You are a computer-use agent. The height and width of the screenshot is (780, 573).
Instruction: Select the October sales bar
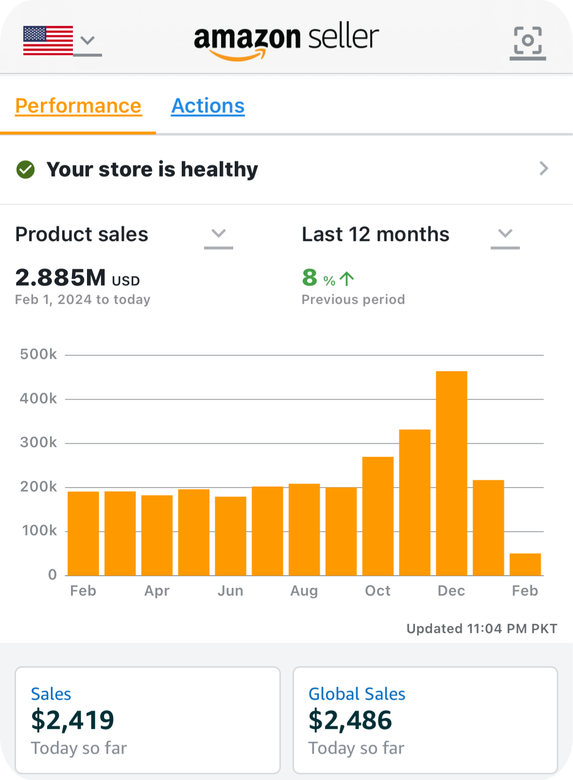point(378,516)
